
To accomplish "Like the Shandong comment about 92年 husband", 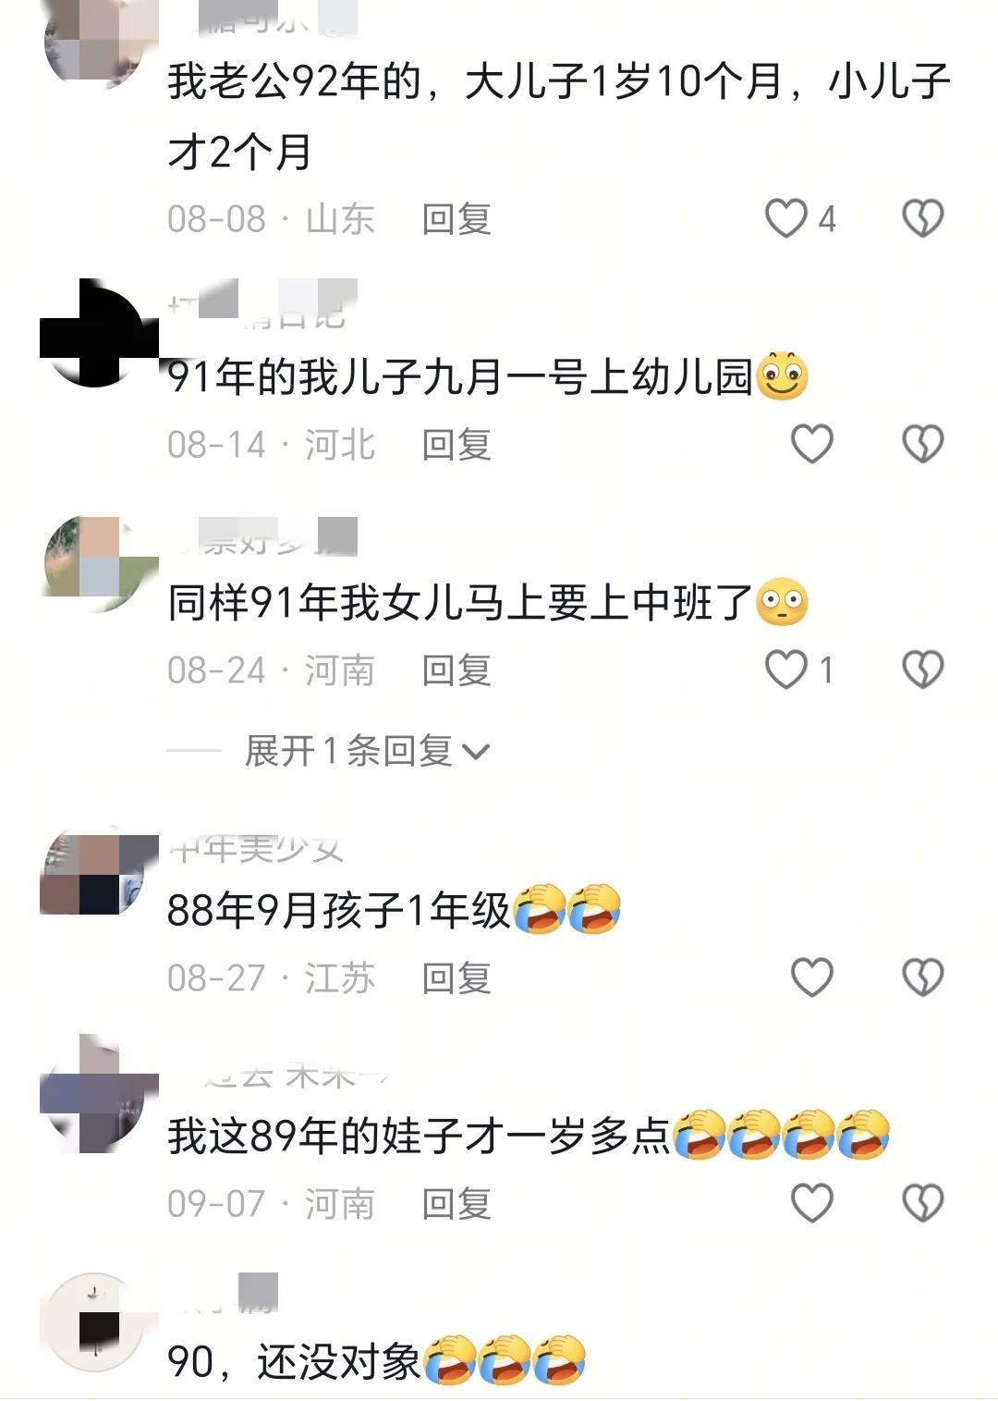I will (x=786, y=219).
